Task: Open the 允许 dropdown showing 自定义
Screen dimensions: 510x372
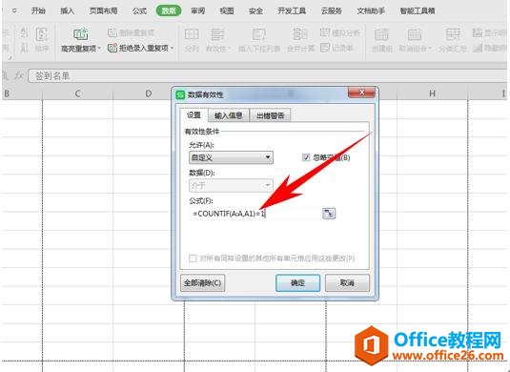Action: point(231,157)
